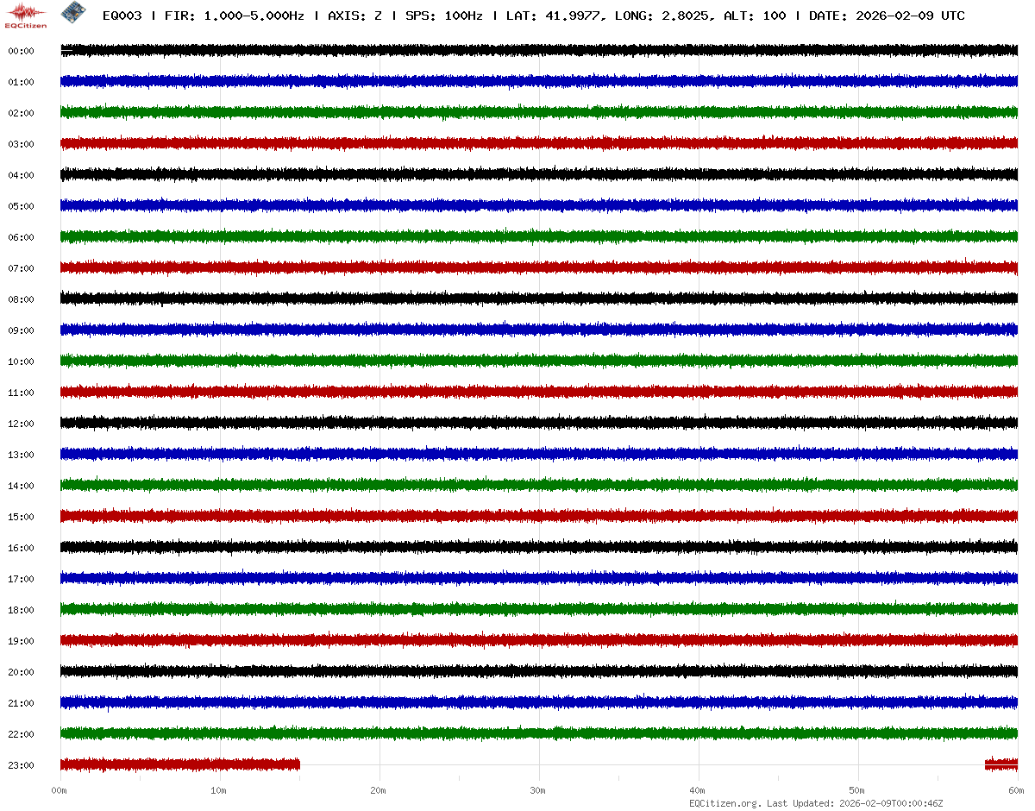Screen dimensions: 1035x811
Task: Click the short red trace segment at the right end of 23:00 row
Action: 1000,764
